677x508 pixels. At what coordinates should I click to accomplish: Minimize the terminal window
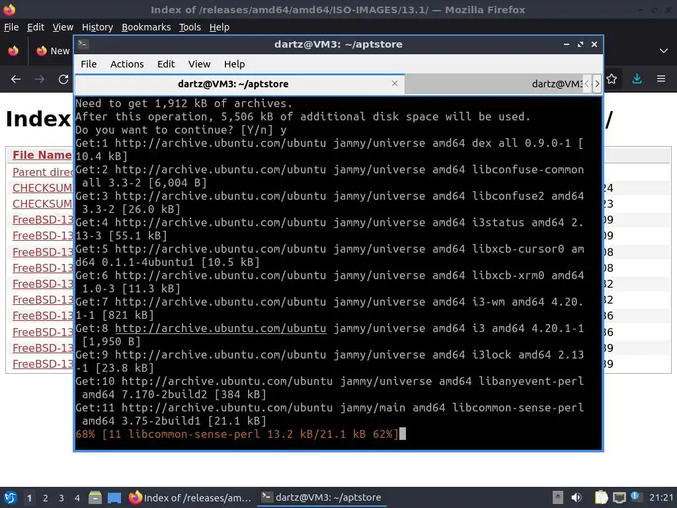(x=567, y=44)
